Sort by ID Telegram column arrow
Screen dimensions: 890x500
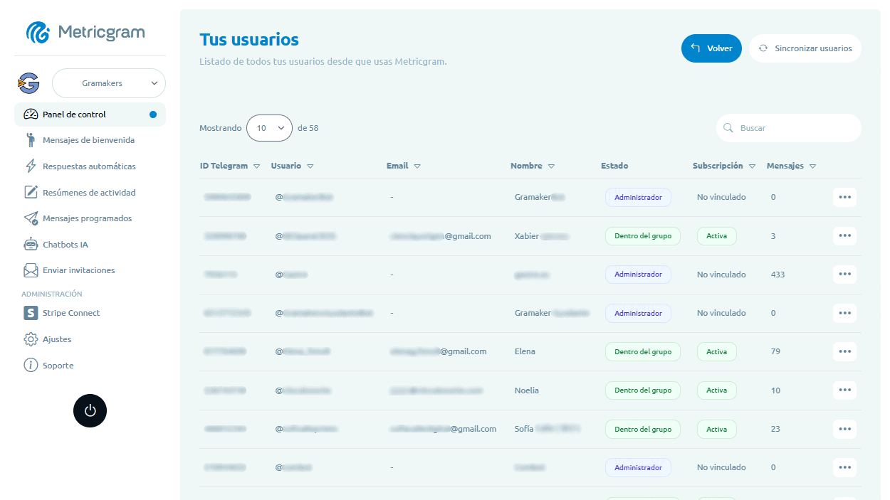click(x=256, y=166)
